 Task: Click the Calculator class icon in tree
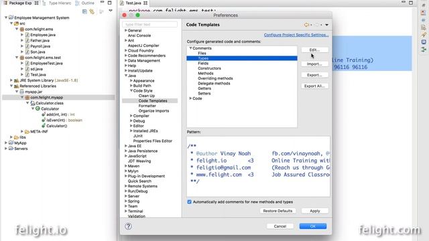click(x=38, y=108)
